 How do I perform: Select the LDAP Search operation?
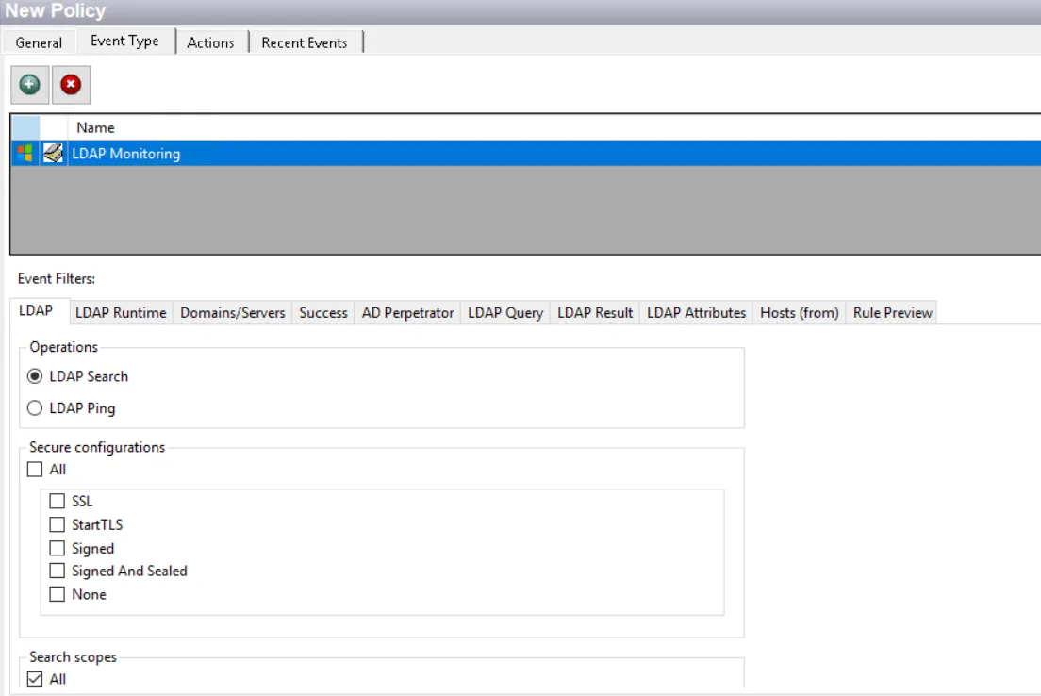[35, 375]
